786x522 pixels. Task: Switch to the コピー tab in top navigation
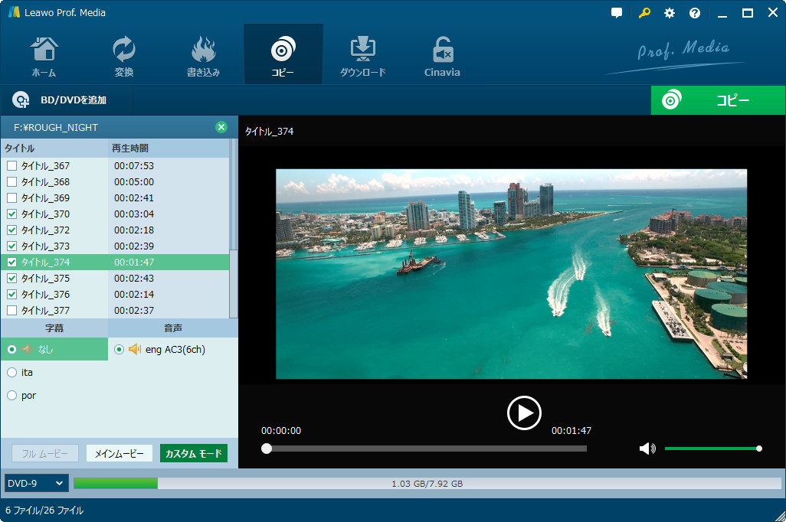[x=283, y=54]
